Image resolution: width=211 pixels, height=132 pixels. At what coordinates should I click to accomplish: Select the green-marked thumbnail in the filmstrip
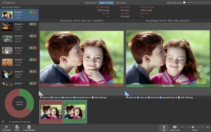click(75, 111)
